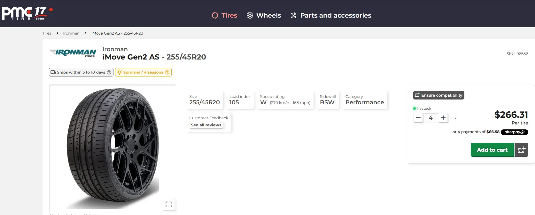Click the Summer / 4 seasons badge
Viewport: 535px width, 215px height.
click(141, 72)
